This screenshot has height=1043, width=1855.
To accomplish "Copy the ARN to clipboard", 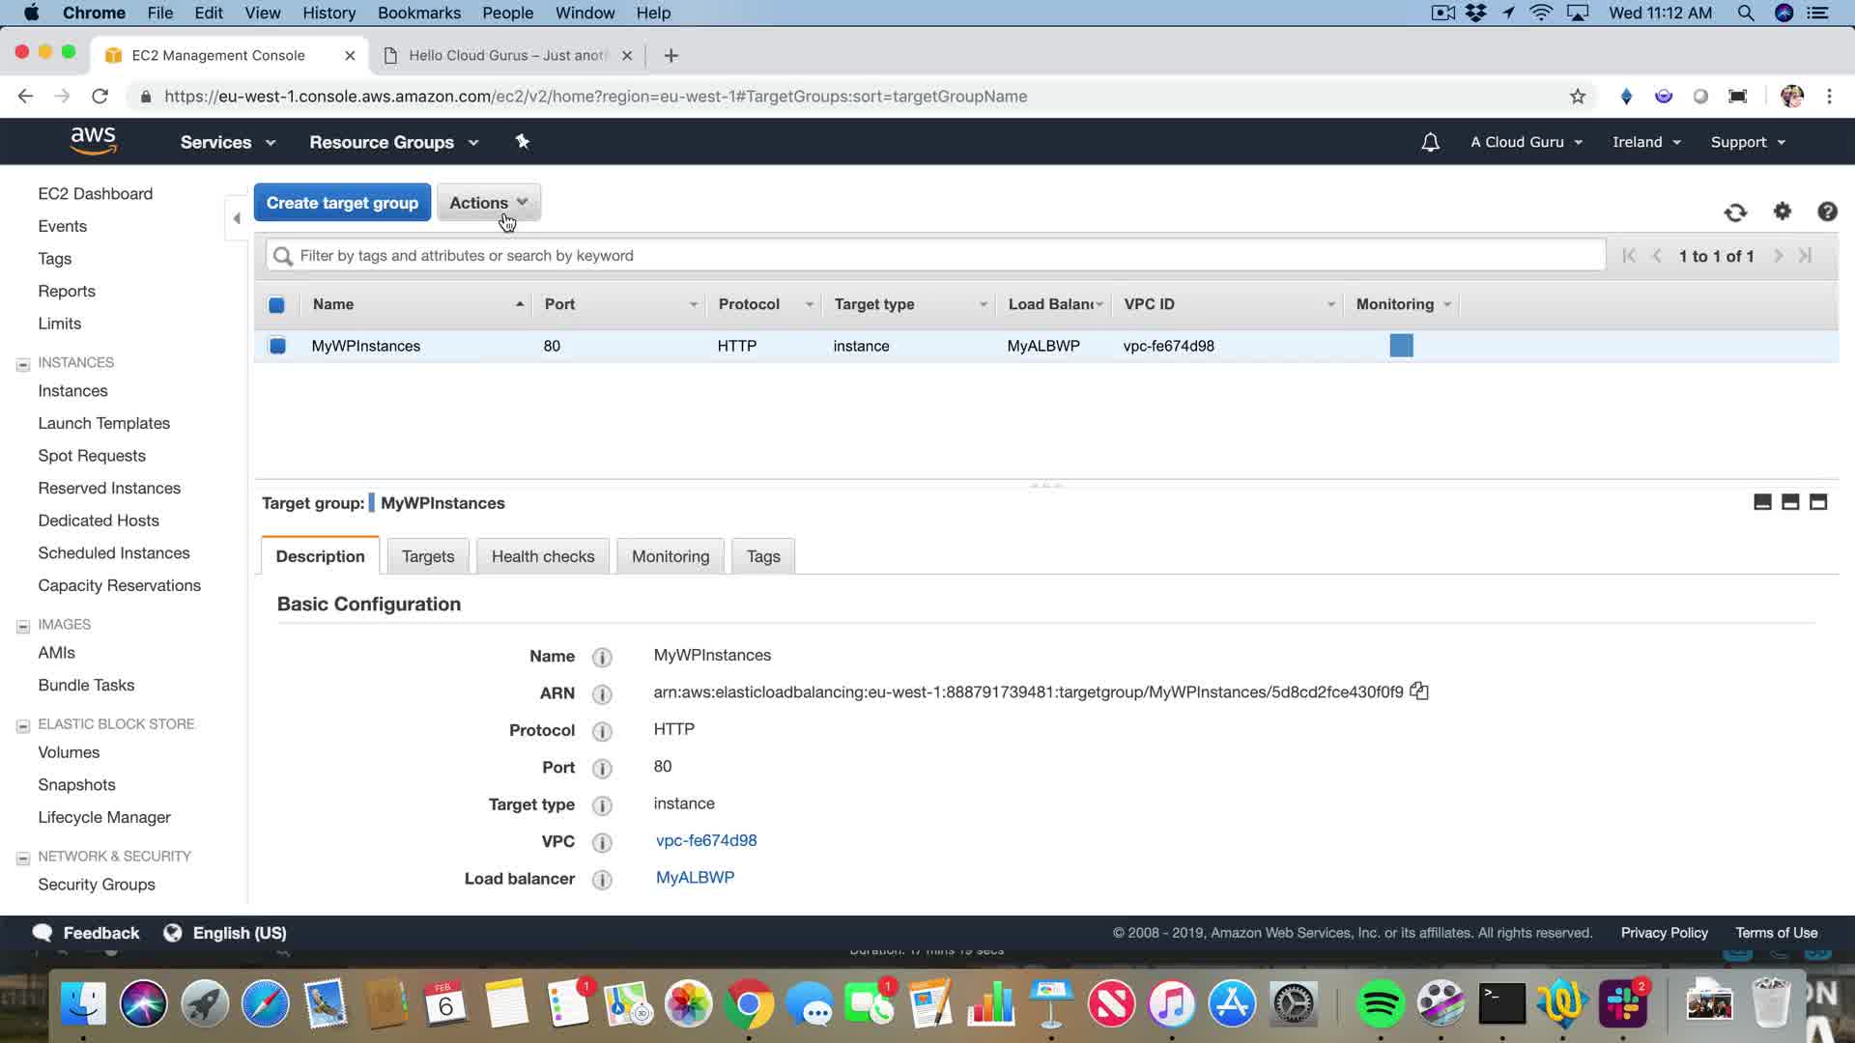I will click(x=1418, y=691).
